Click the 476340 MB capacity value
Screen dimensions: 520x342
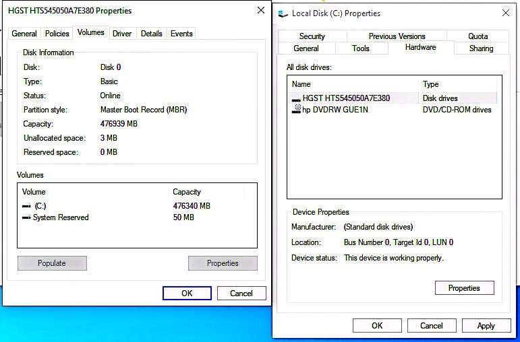tap(192, 206)
